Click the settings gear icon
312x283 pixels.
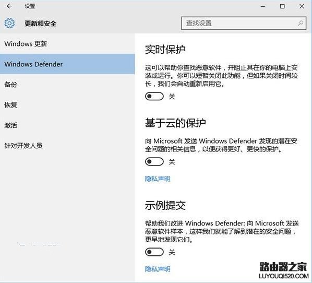pos(9,23)
